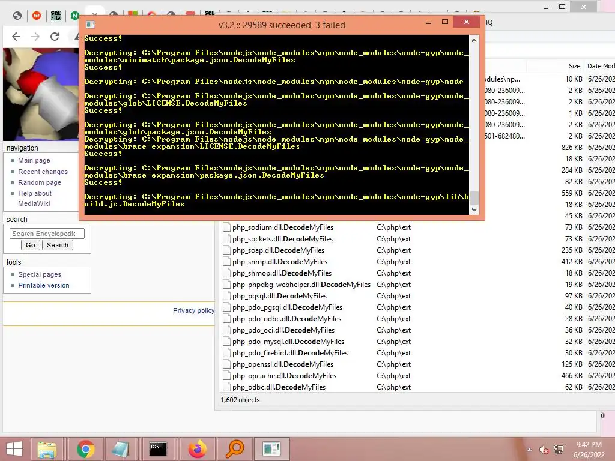Switch to Chrome in the taskbar
The height and width of the screenshot is (461, 615).
(85, 449)
